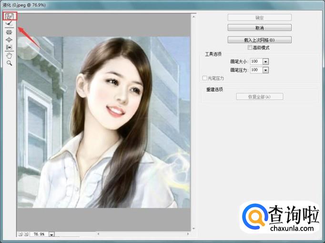Click the 画笔大小 brush size value field

click(256, 61)
